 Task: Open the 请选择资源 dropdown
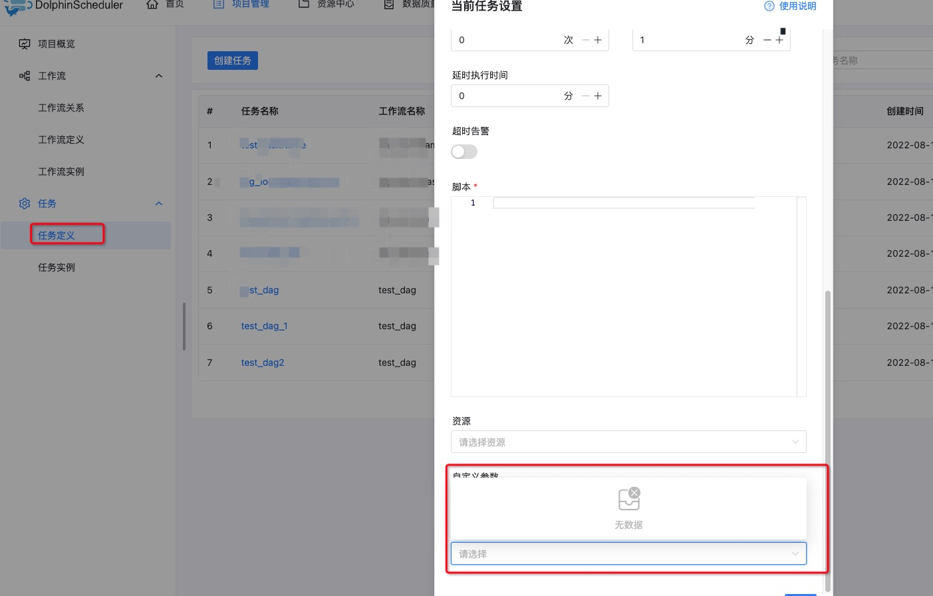click(628, 442)
